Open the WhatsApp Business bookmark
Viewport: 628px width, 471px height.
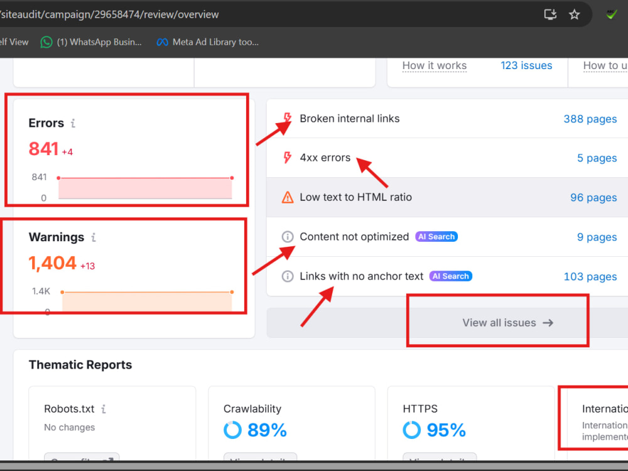pos(91,42)
